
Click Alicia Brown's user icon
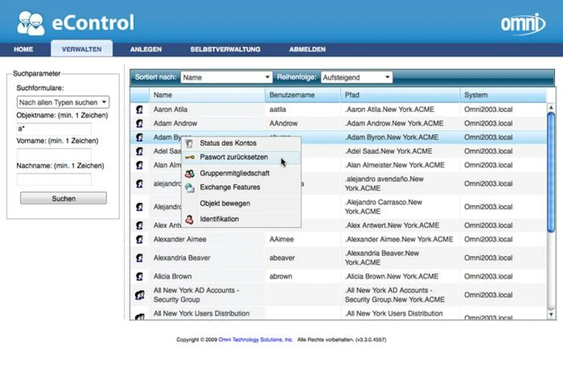click(139, 276)
